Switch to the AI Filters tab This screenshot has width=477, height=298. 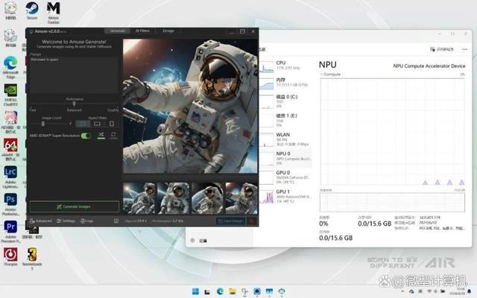pos(142,31)
